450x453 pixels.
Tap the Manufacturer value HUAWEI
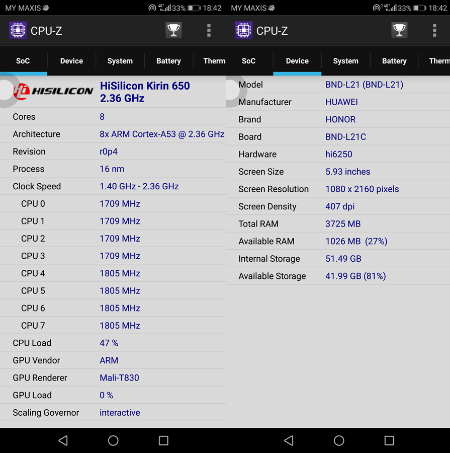pos(341,102)
